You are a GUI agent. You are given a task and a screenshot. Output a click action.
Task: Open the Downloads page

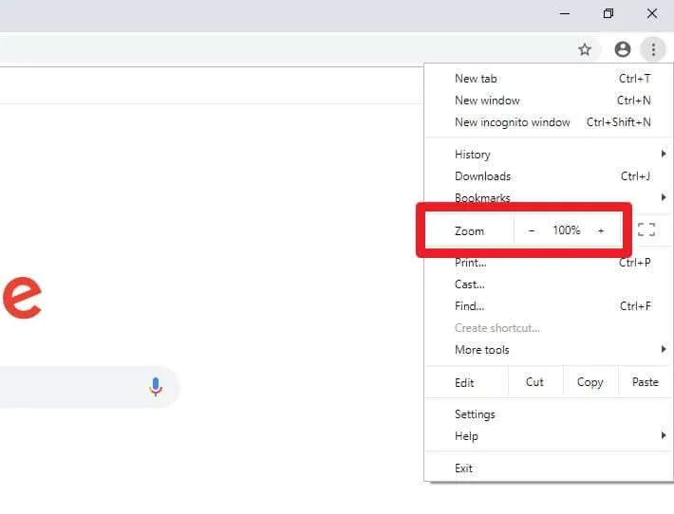(x=549, y=176)
